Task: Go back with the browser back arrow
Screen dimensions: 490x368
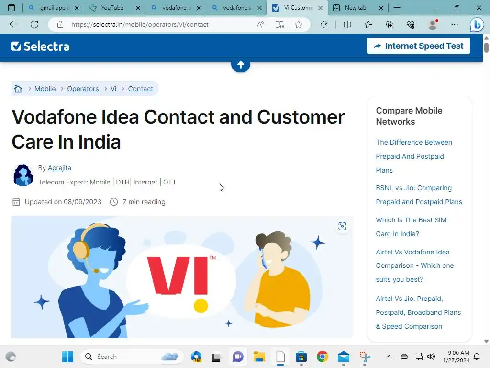Action: [13, 24]
